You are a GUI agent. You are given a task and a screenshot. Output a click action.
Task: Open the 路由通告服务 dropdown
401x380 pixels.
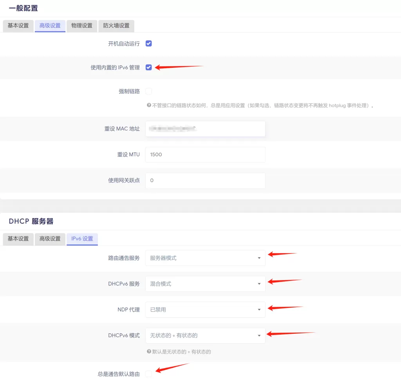point(205,258)
